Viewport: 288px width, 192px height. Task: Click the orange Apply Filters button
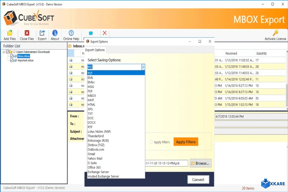coord(186,142)
